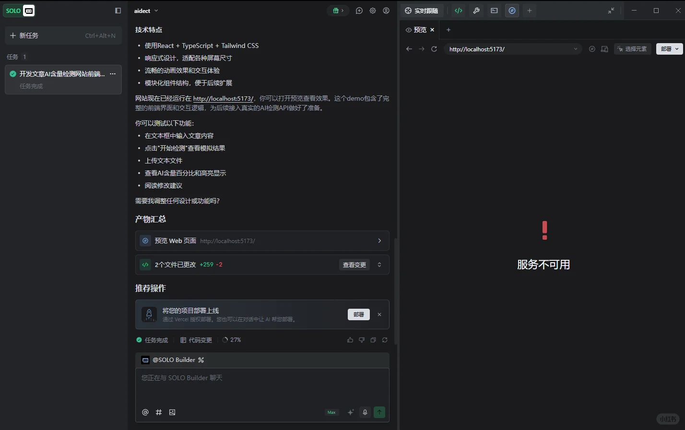Click the 27% context usage indicator
Screen dimensions: 685x430
(x=232, y=339)
